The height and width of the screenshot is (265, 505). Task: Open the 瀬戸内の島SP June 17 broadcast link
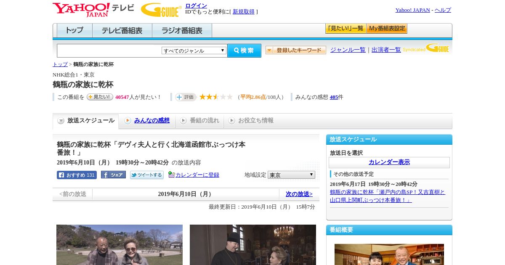[388, 196]
